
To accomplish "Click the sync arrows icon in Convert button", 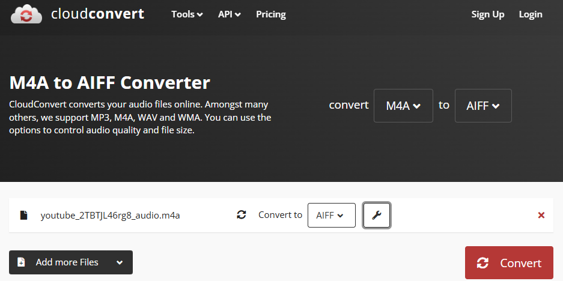I will pyautogui.click(x=482, y=263).
